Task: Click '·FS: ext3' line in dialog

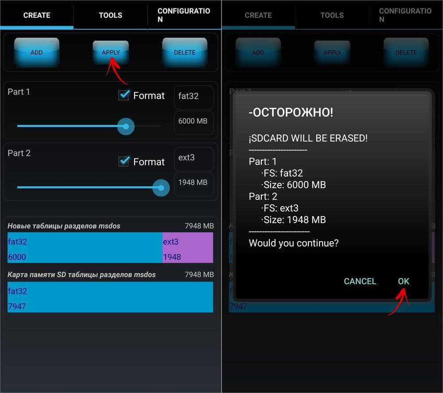Action: tap(280, 208)
